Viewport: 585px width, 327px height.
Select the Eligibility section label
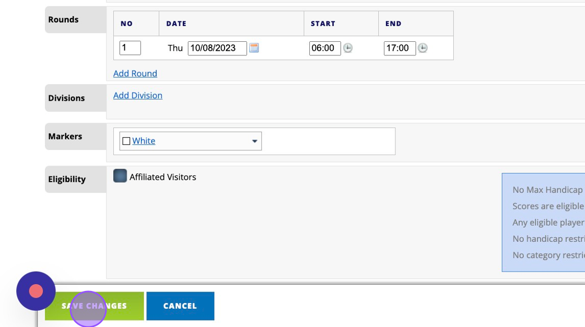(67, 179)
